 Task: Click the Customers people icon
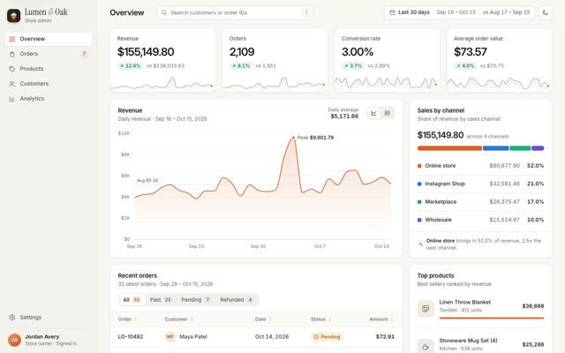point(11,84)
